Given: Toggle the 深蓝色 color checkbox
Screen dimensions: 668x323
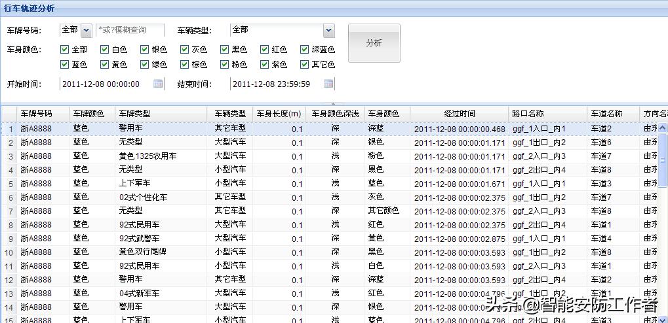Looking at the screenshot, I should [304, 49].
